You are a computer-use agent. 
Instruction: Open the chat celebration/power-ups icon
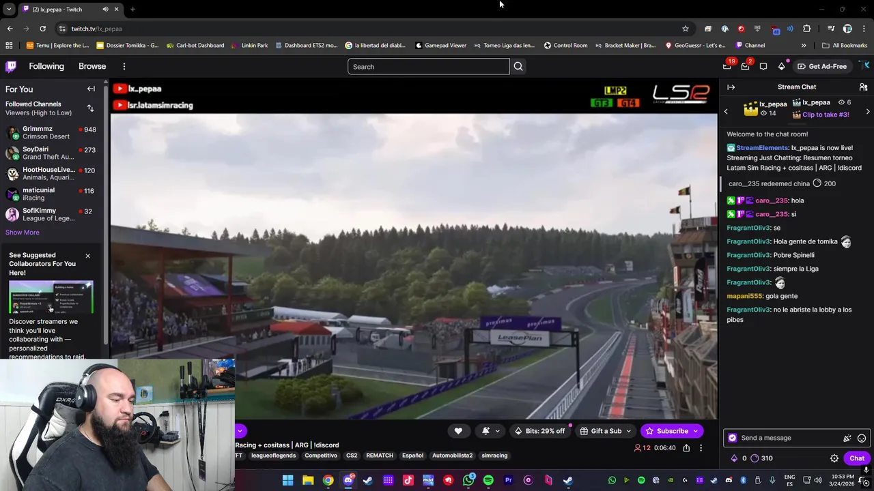[847, 438]
